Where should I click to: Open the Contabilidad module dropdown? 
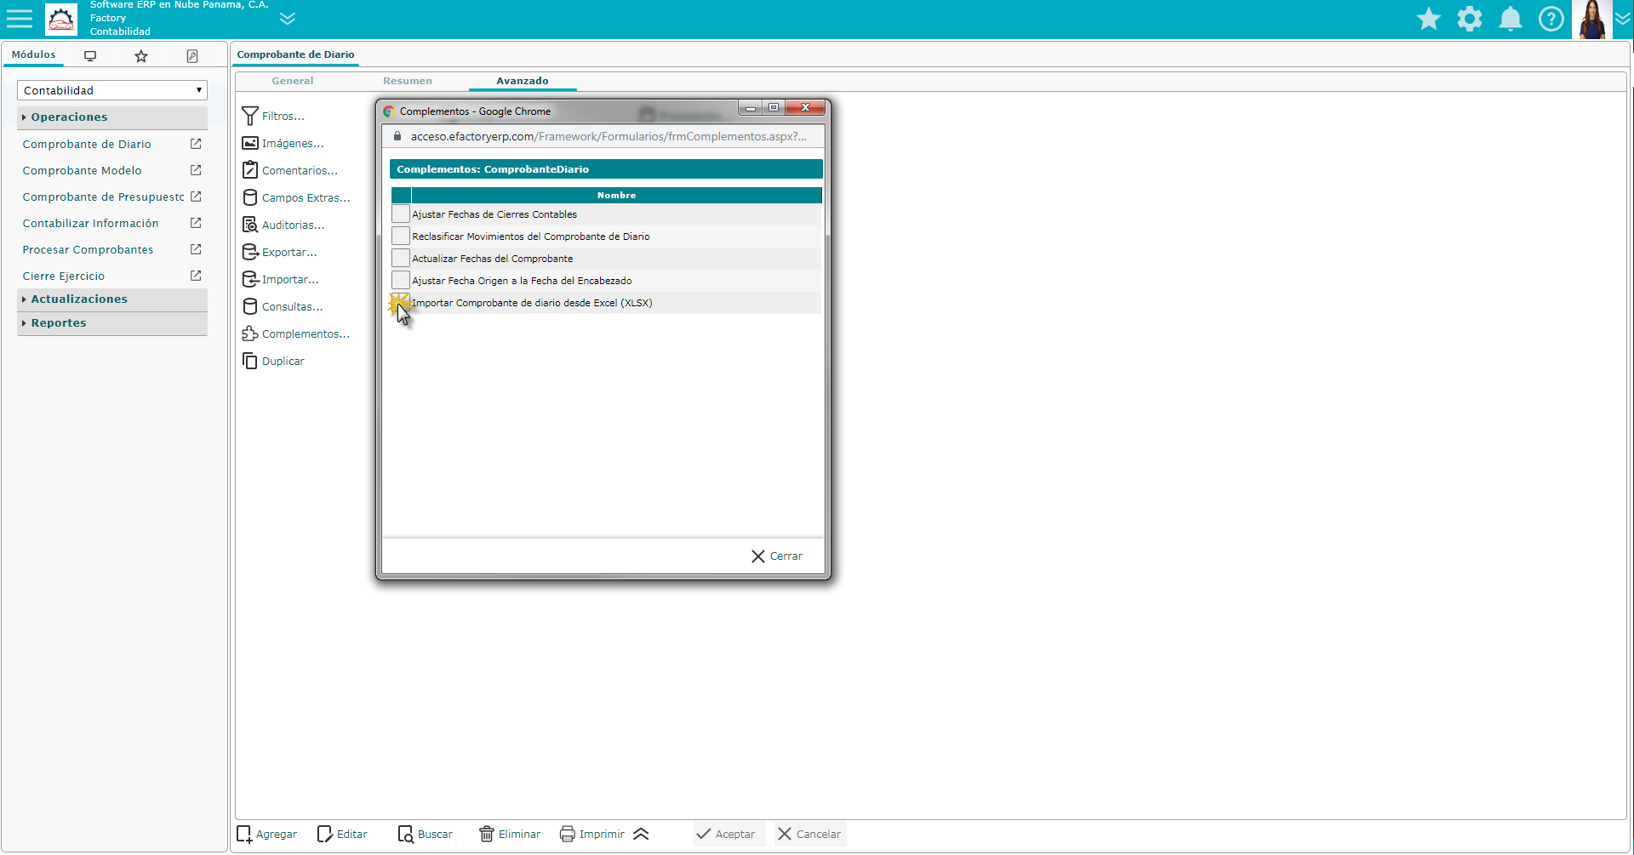(x=112, y=90)
